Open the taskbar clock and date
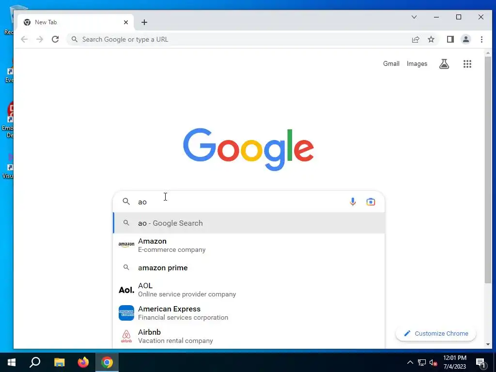 point(454,362)
